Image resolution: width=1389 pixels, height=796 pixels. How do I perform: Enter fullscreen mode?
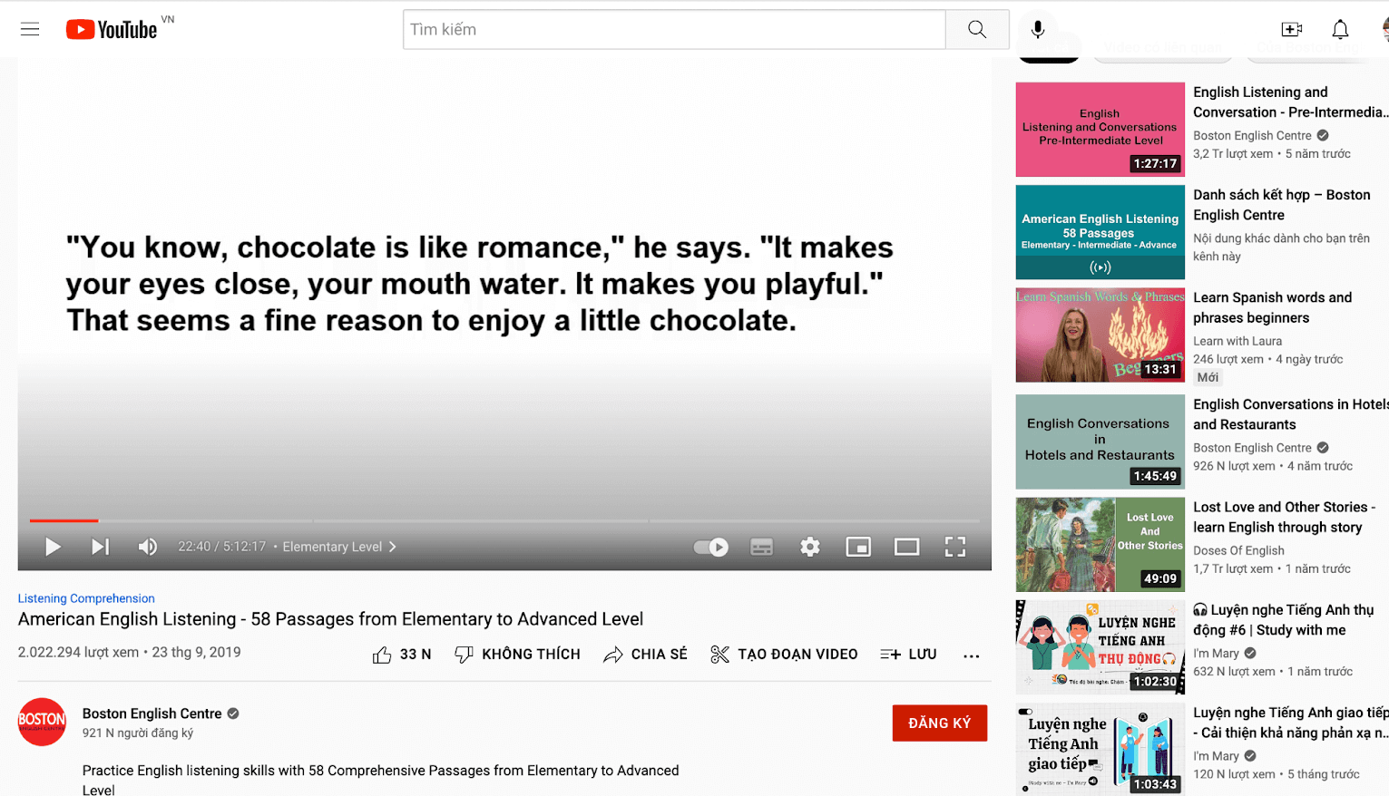coord(954,547)
